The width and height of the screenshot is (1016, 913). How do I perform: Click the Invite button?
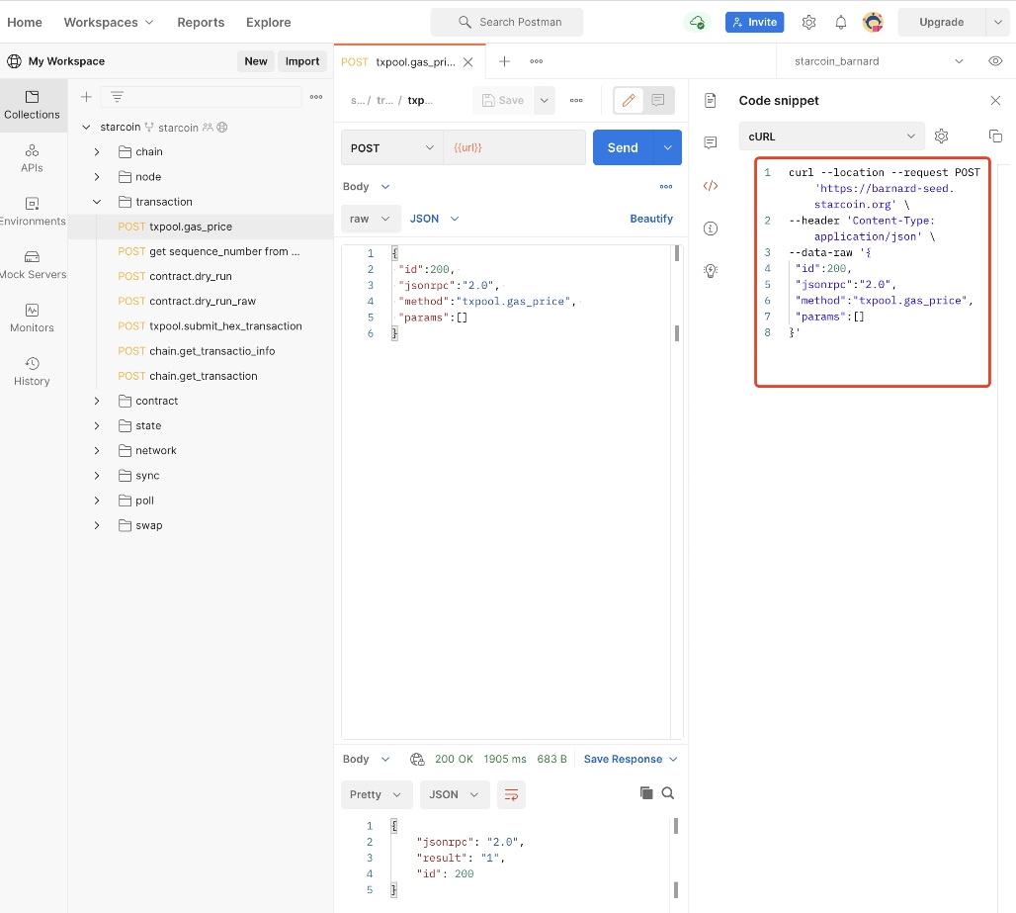(755, 22)
